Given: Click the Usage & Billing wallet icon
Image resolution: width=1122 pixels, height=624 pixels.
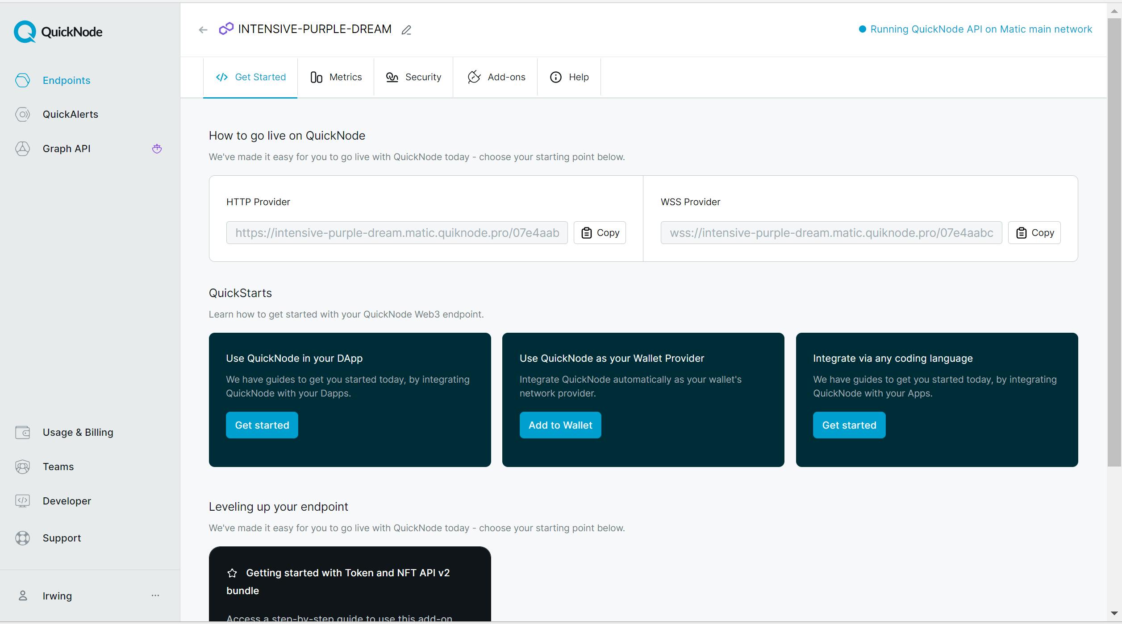Looking at the screenshot, I should coord(22,432).
